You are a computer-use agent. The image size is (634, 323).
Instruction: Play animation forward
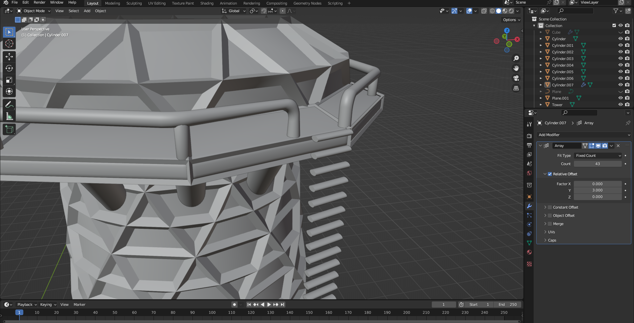pyautogui.click(x=269, y=305)
